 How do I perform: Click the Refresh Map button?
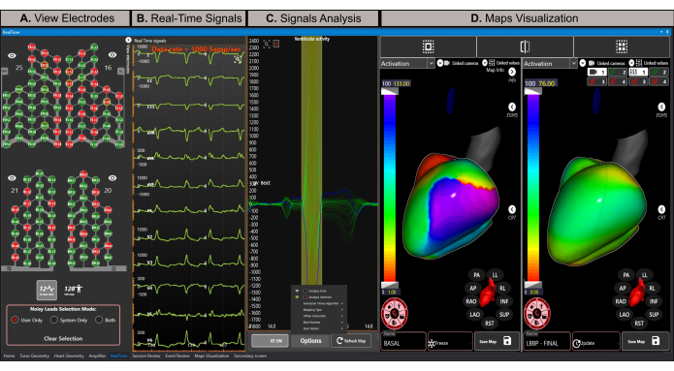pyautogui.click(x=351, y=341)
